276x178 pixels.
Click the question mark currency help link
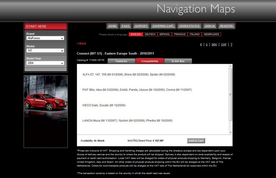(x=231, y=45)
